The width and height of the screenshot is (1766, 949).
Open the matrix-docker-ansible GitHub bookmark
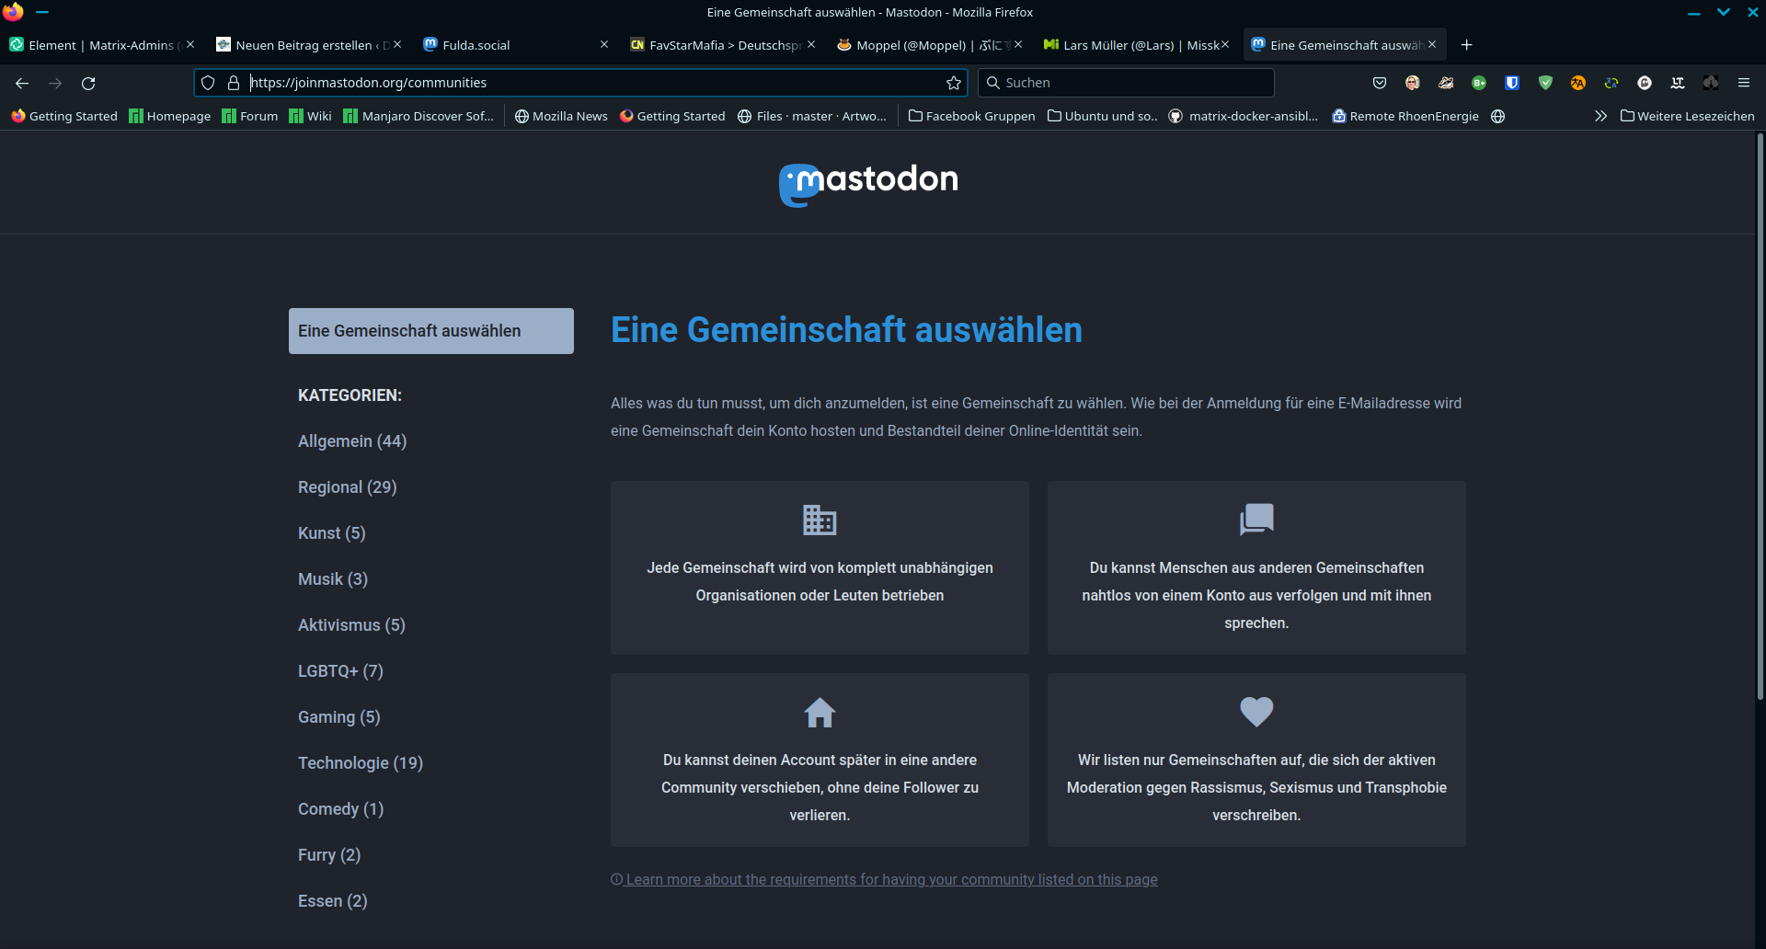click(x=1244, y=116)
